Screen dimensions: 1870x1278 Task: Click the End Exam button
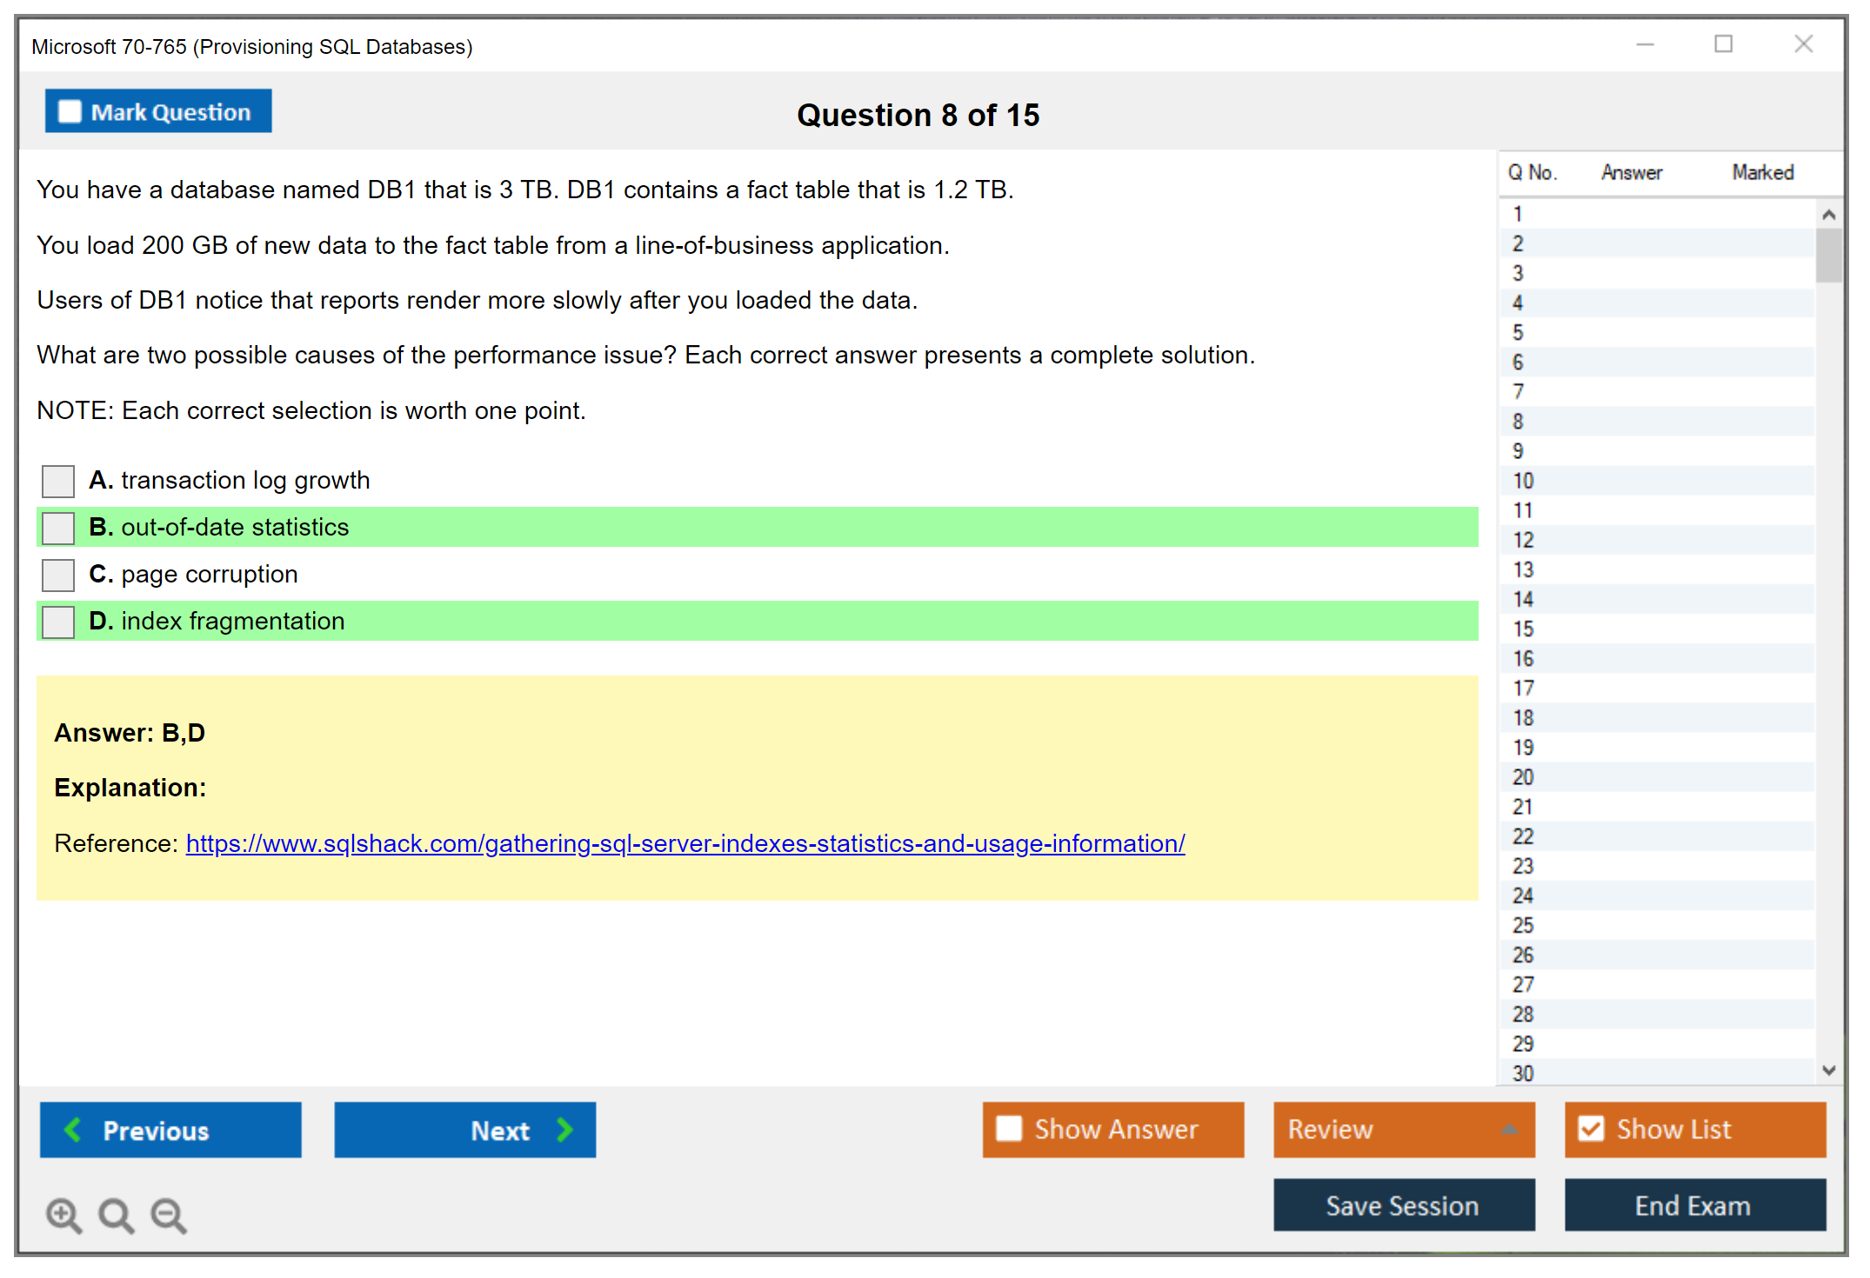(x=1694, y=1206)
